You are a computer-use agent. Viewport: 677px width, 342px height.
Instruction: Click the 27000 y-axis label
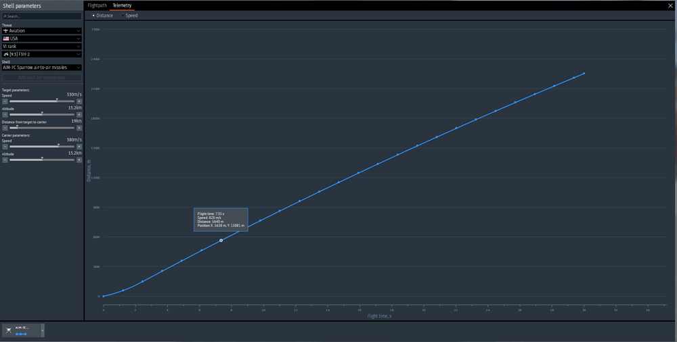[x=95, y=29]
